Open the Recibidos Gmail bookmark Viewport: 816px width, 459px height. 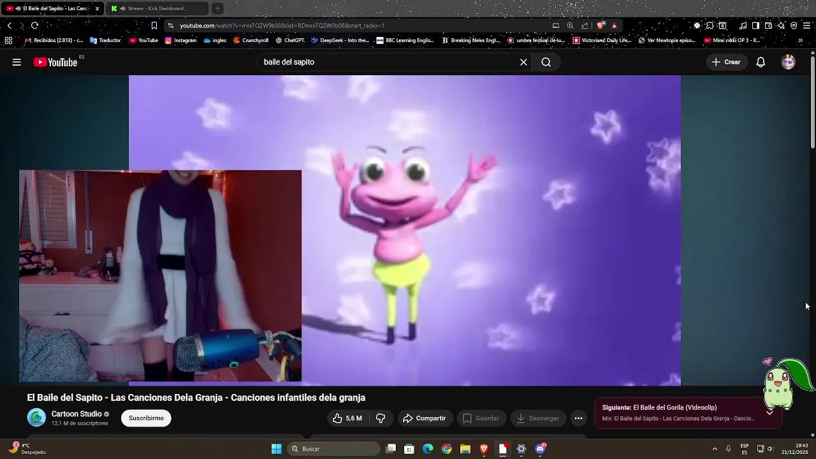(54, 40)
